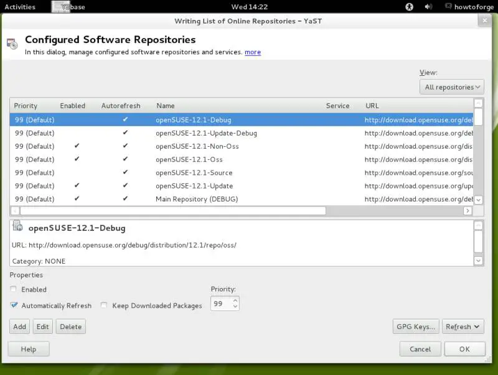This screenshot has height=375, width=498.
Task: Sort by Priority column header
Action: click(26, 106)
